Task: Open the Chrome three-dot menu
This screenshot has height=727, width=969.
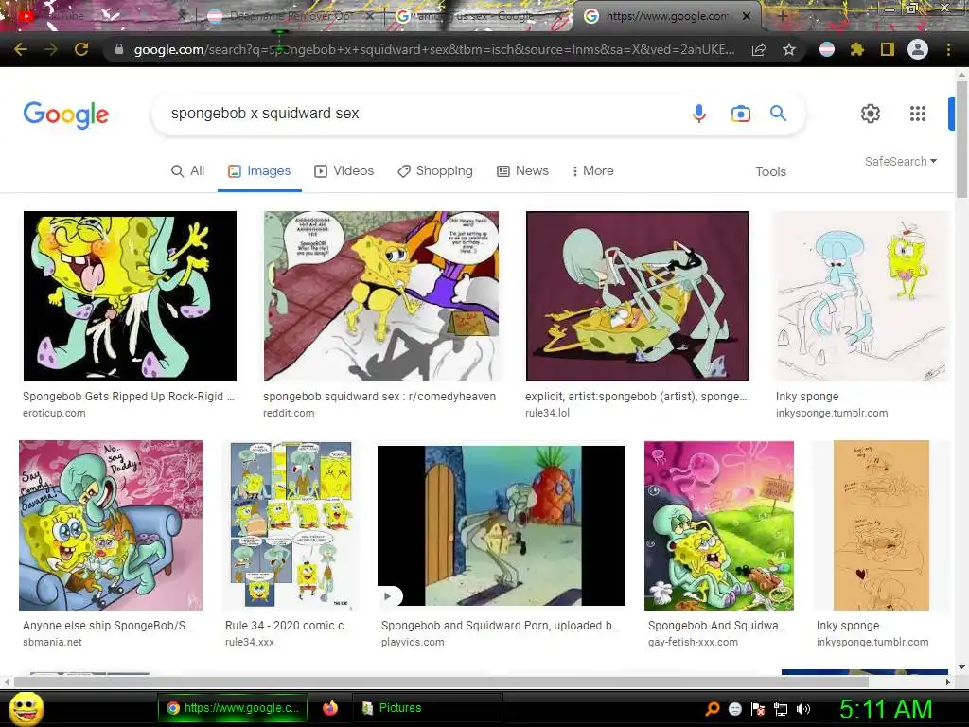Action: 948,49
